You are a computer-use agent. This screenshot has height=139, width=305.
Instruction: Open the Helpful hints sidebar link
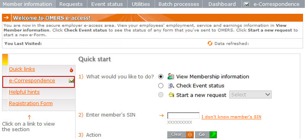click(x=24, y=92)
